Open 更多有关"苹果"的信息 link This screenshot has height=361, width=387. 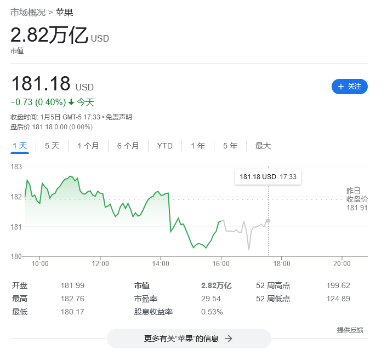[x=189, y=339]
